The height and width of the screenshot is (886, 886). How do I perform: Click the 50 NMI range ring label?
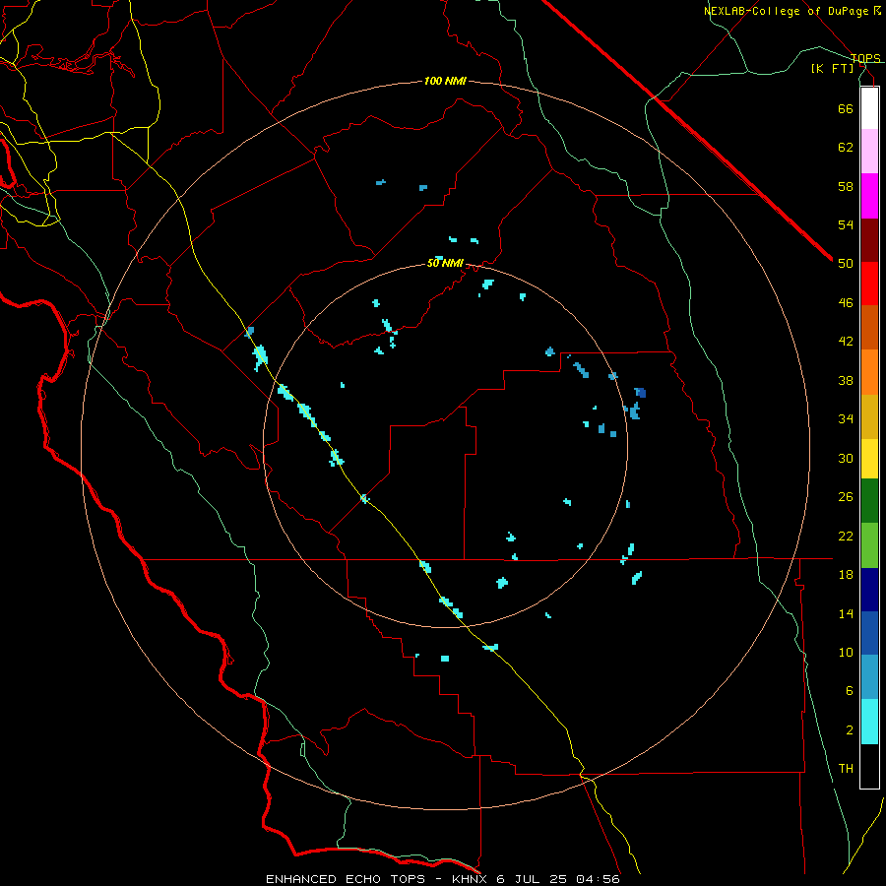point(445,263)
